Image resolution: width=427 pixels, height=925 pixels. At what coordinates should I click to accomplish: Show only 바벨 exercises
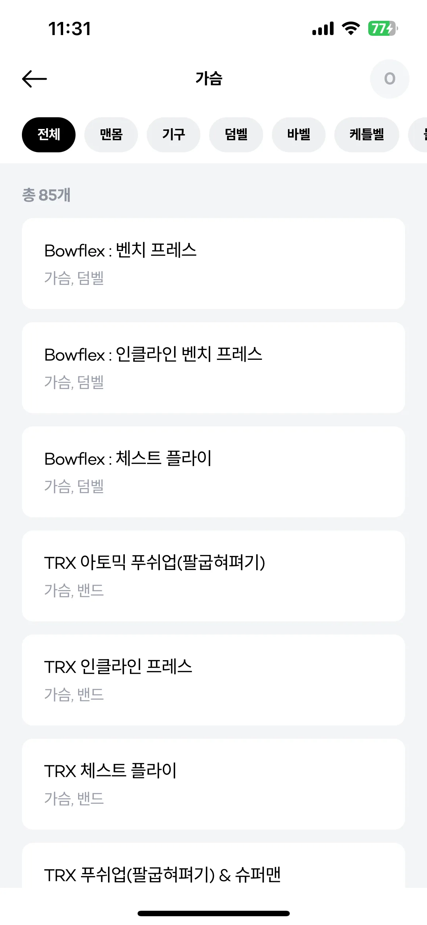[299, 134]
